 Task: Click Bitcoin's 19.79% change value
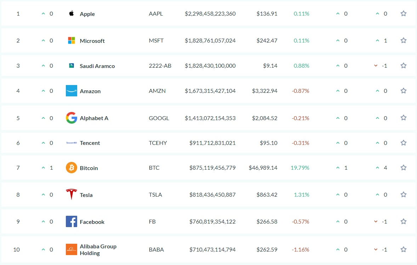tap(300, 168)
